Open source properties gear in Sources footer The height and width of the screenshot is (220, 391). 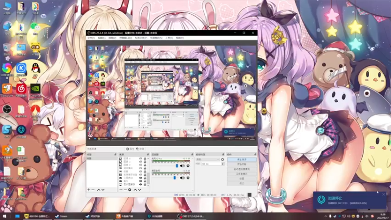(130, 190)
